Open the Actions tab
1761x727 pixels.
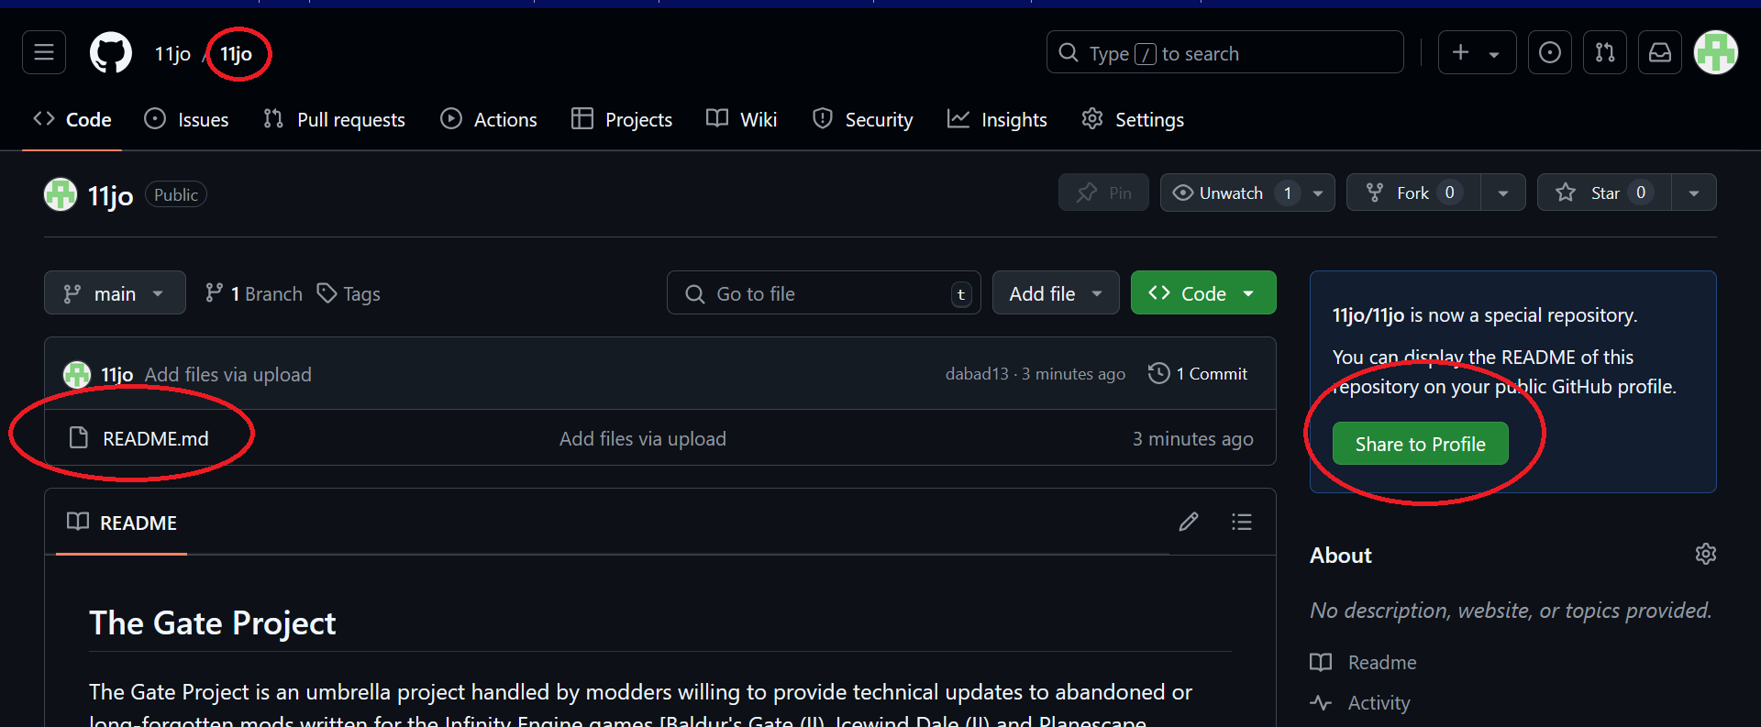tap(489, 119)
